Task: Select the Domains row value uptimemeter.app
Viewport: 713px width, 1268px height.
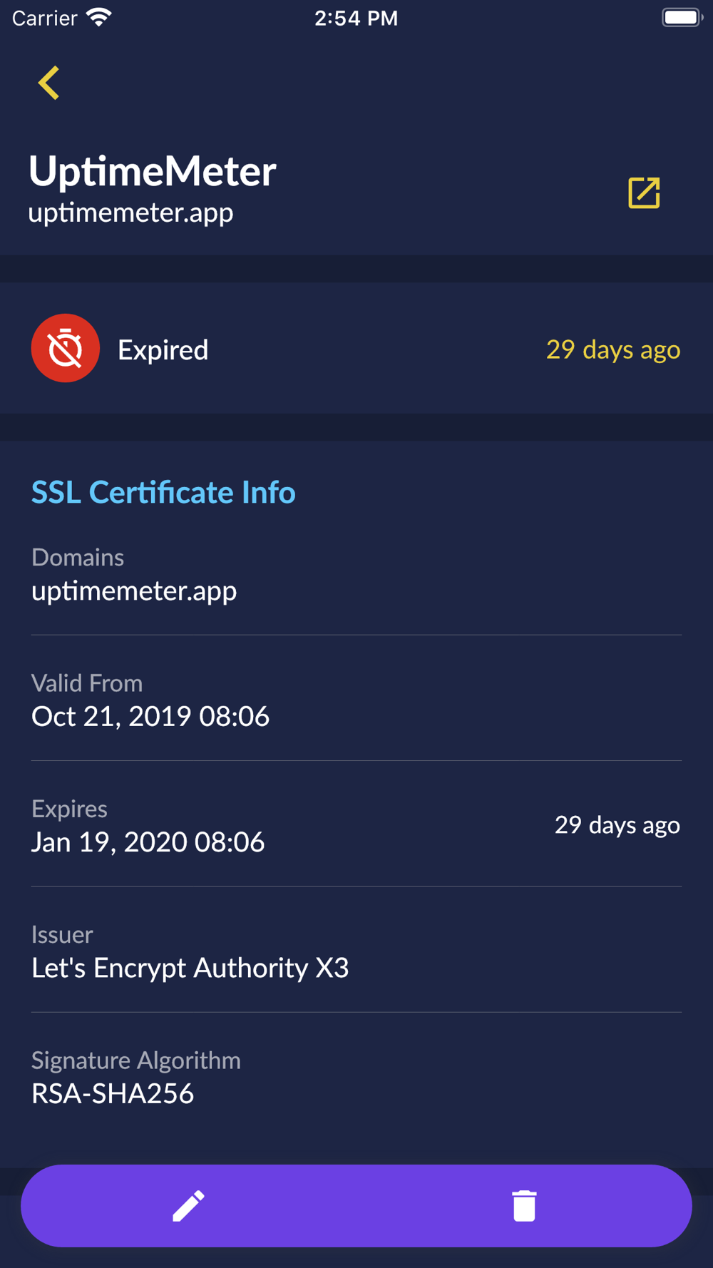Action: 134,590
